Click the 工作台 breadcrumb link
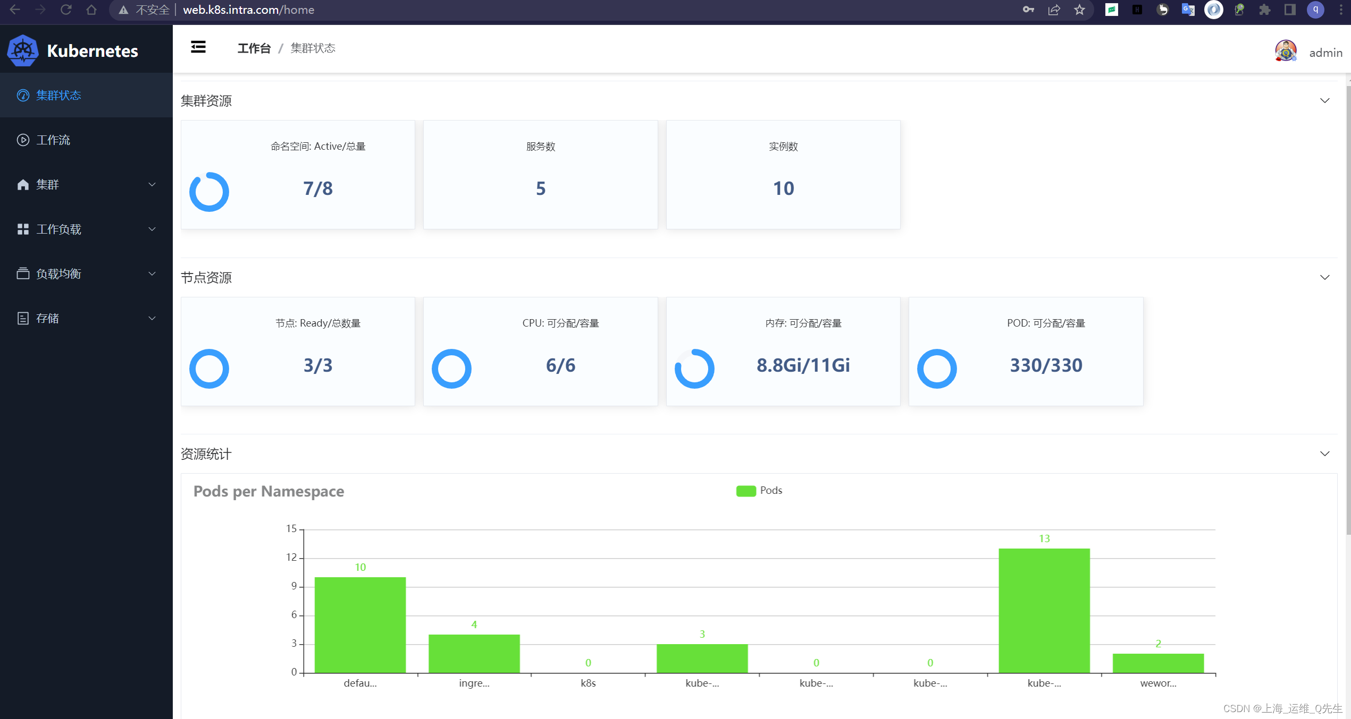The image size is (1351, 719). [254, 48]
